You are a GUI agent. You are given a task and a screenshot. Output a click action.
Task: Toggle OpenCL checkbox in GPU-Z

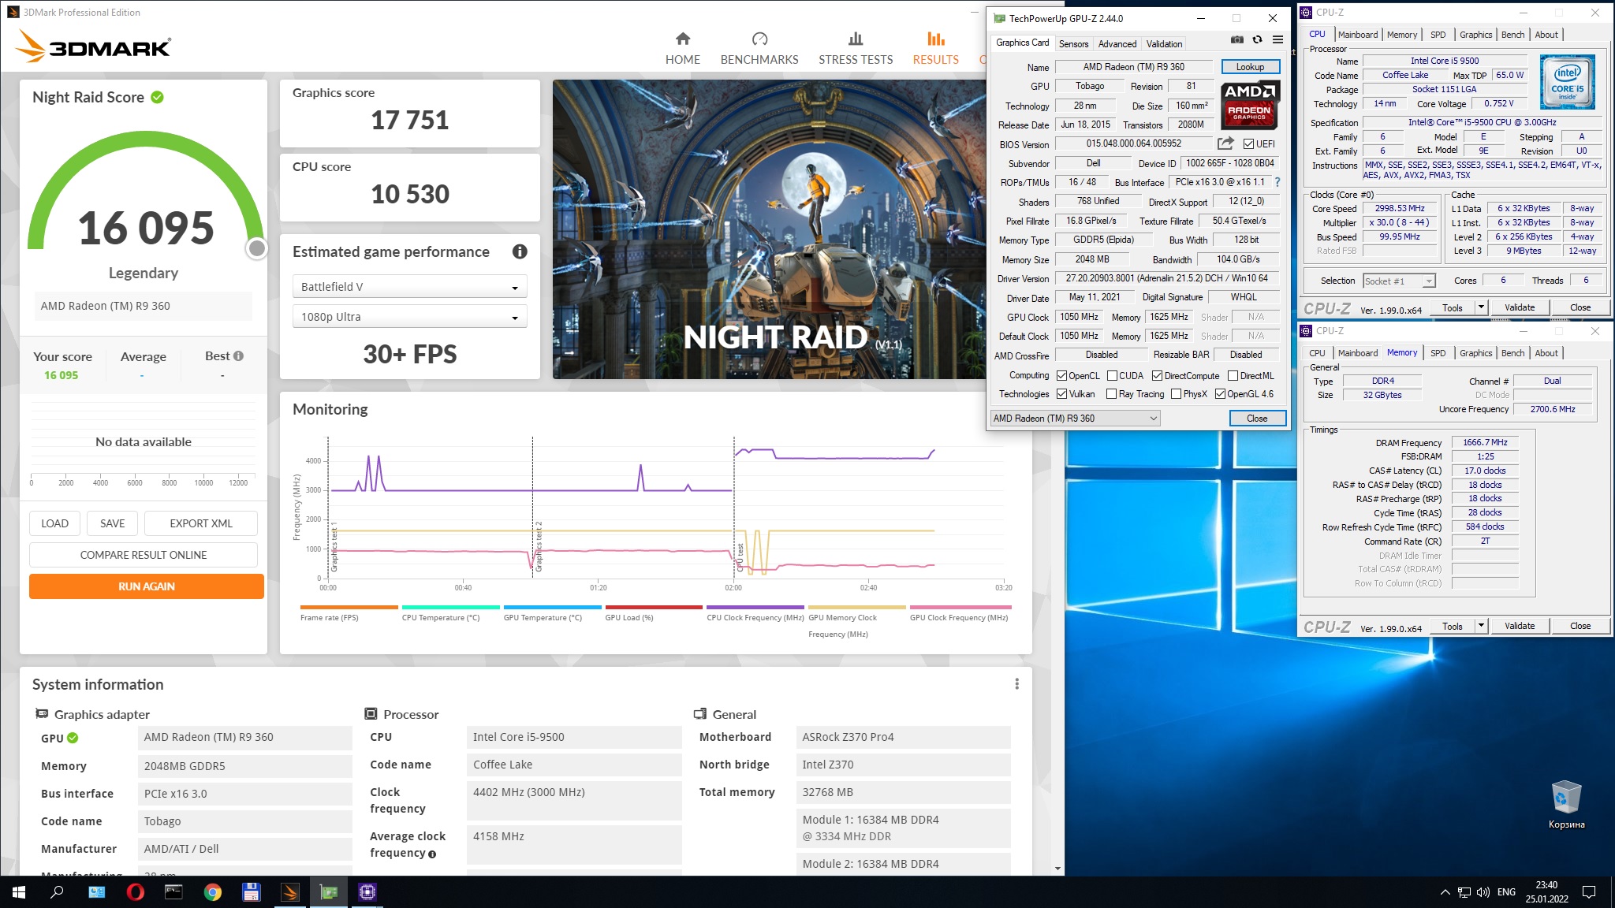click(x=1061, y=376)
